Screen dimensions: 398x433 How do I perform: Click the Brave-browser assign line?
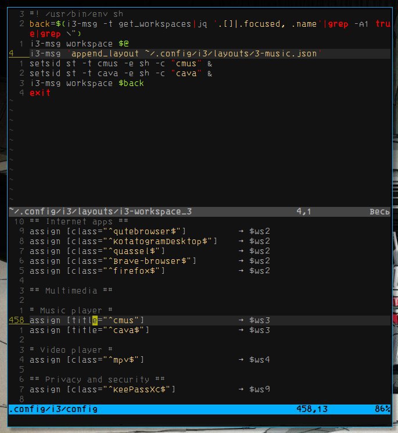pyautogui.click(x=149, y=261)
